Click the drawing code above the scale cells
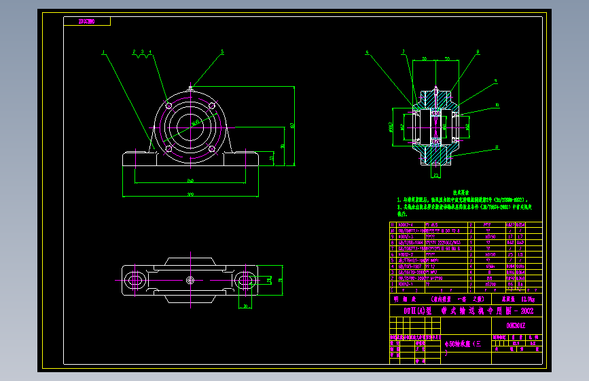Screen dimensions: 589x381 coord(516,326)
